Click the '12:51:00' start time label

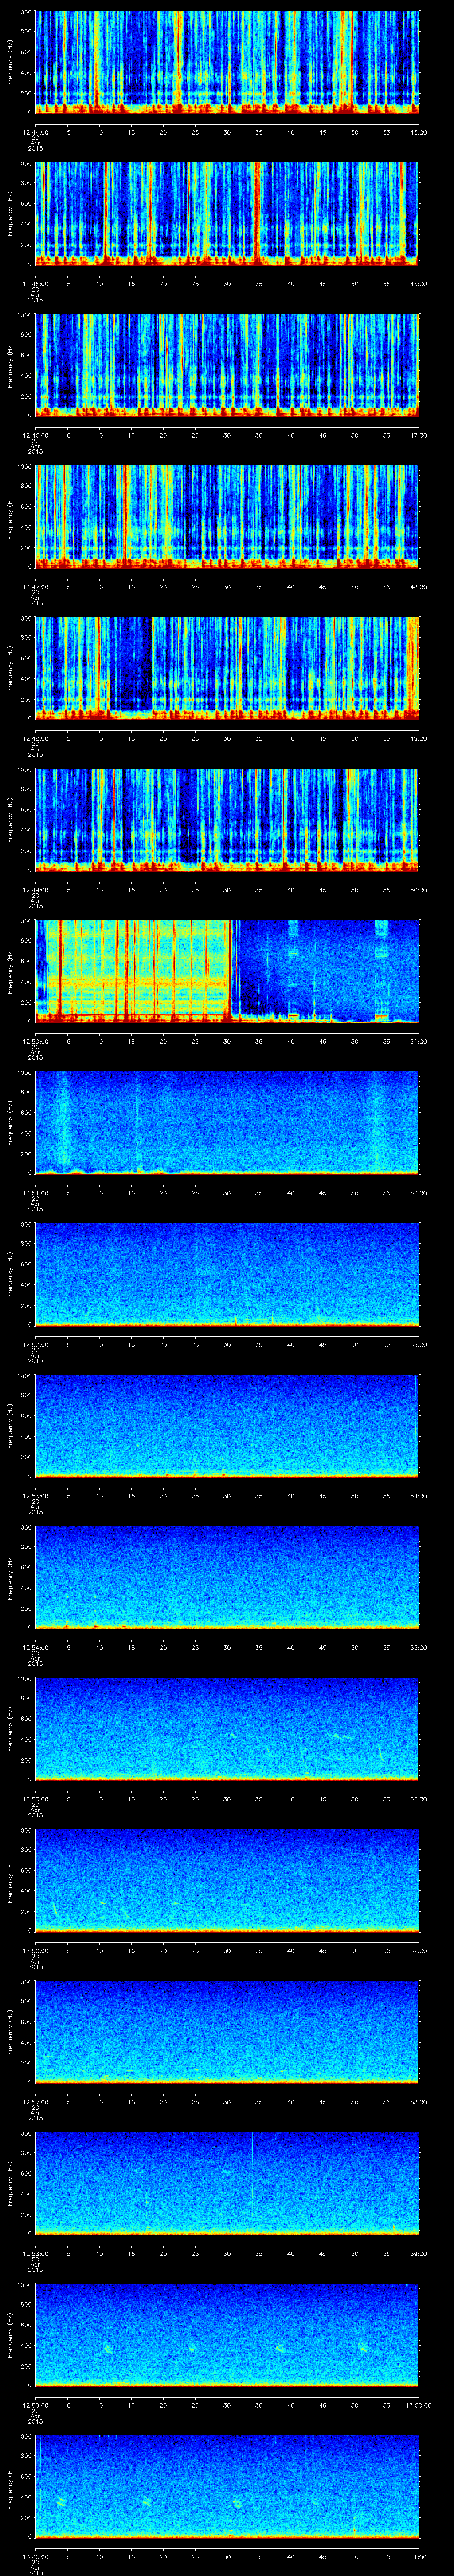[x=36, y=1193]
